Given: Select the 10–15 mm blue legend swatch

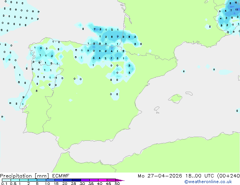Looking at the screenshot, I should tap(50, 180).
